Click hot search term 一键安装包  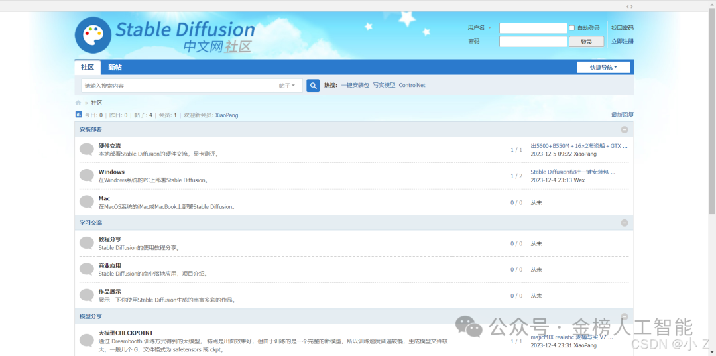tap(355, 86)
